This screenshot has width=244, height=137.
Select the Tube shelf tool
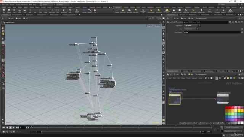(14, 11)
